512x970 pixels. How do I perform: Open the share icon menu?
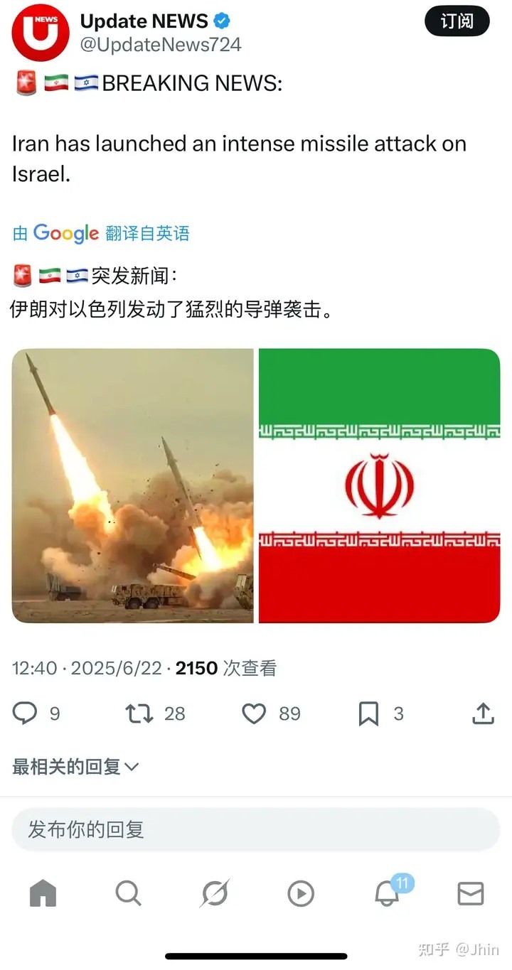(x=483, y=713)
